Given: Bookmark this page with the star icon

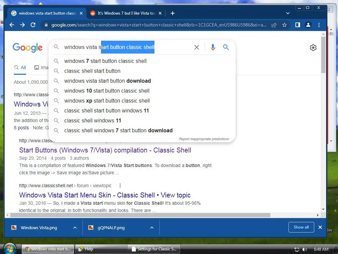Looking at the screenshot, I should [x=285, y=25].
